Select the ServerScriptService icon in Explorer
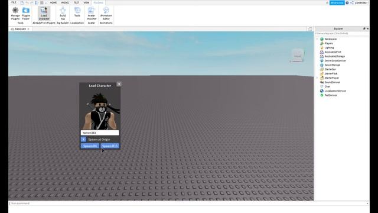 pos(321,60)
